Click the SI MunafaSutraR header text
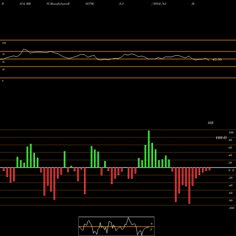 58,4
